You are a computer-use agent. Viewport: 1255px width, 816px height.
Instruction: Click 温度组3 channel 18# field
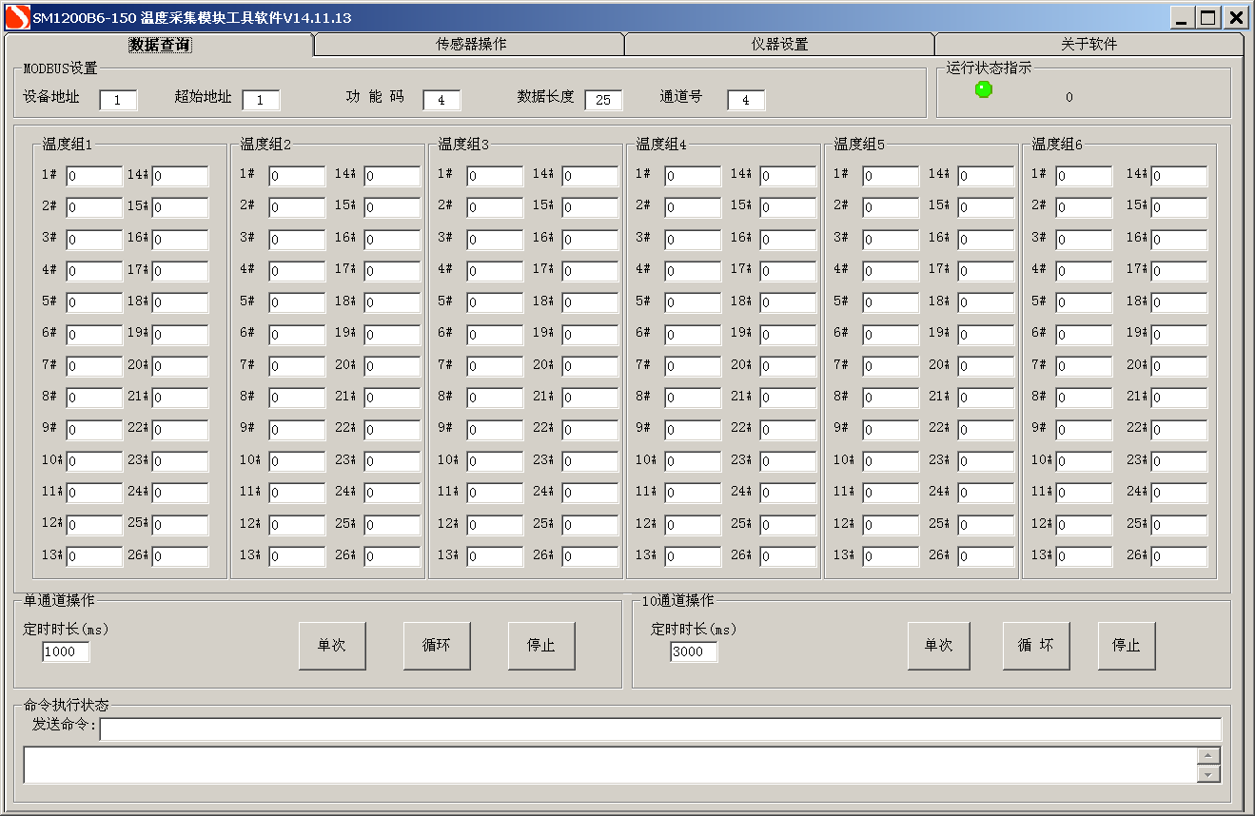click(590, 302)
